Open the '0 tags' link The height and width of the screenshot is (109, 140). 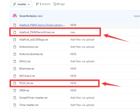(x=61, y=4)
